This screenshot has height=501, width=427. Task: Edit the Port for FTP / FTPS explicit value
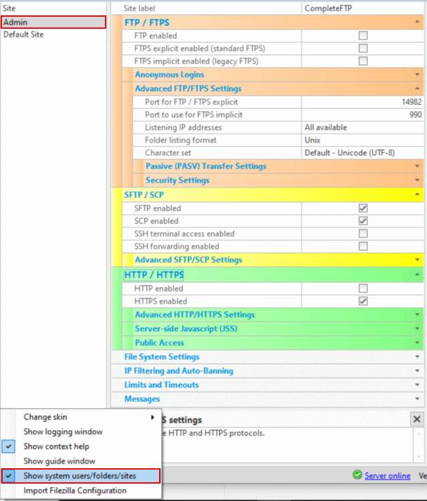click(x=362, y=102)
